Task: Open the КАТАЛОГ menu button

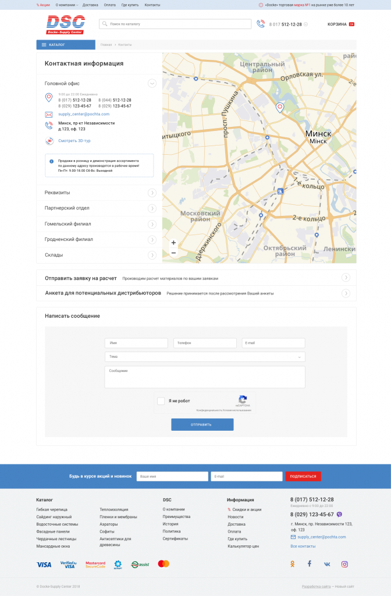Action: 66,45
